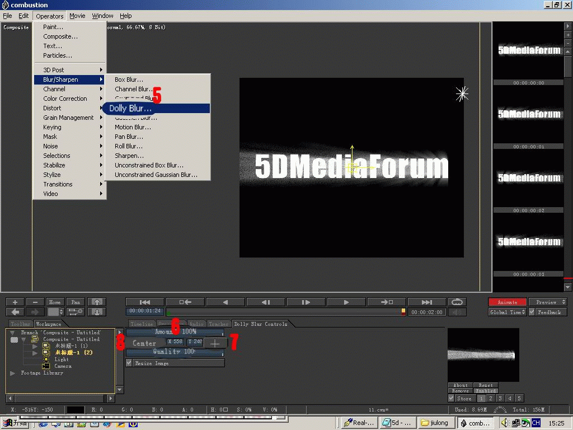The image size is (573, 430).
Task: Select stored preset slot 3
Action: coord(500,398)
